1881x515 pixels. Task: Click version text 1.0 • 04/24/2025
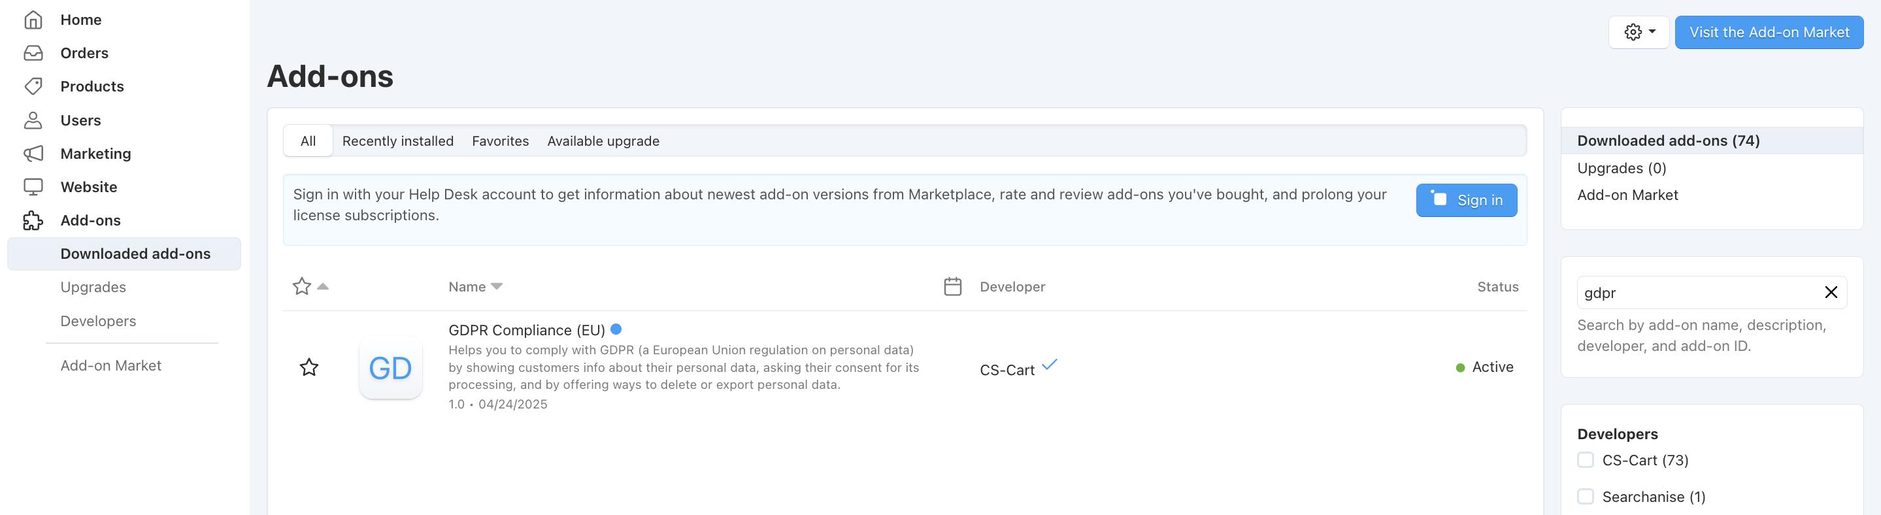(498, 404)
